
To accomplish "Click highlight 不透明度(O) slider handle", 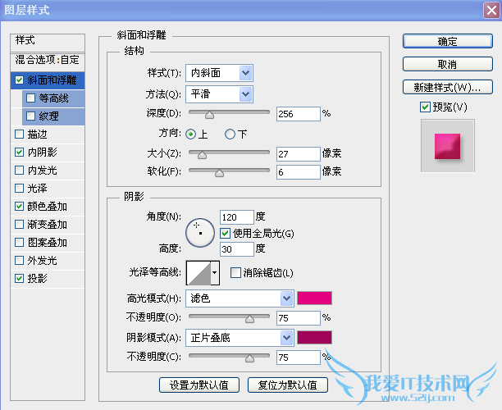I will [249, 318].
